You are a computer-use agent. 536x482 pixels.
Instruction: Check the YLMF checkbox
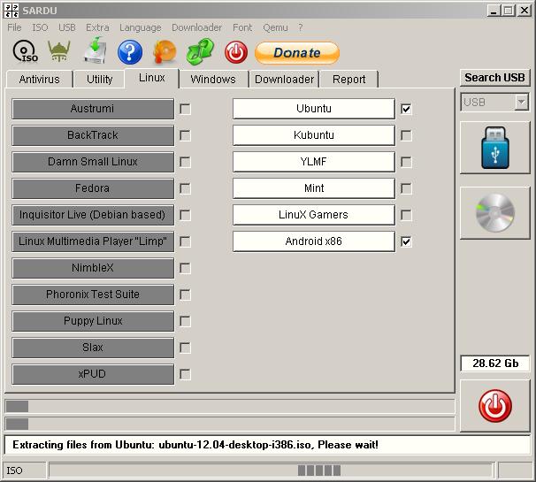pyautogui.click(x=406, y=162)
